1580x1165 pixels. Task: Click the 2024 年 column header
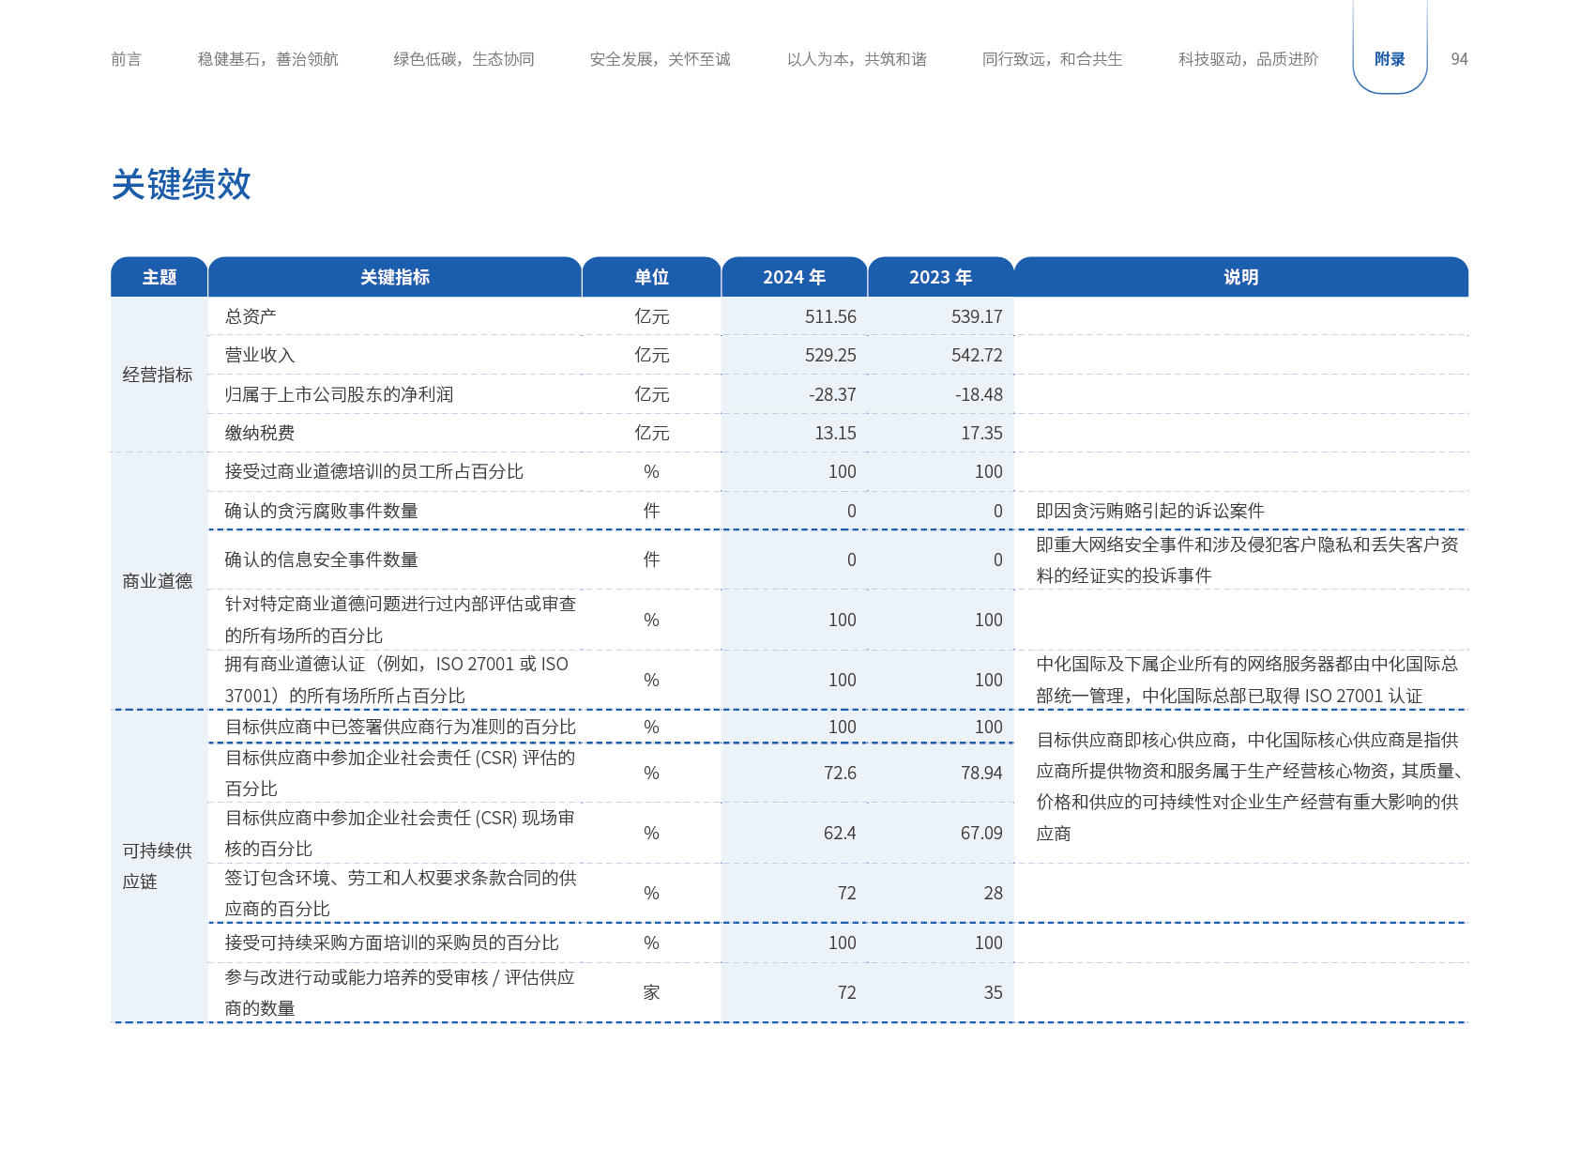794,277
